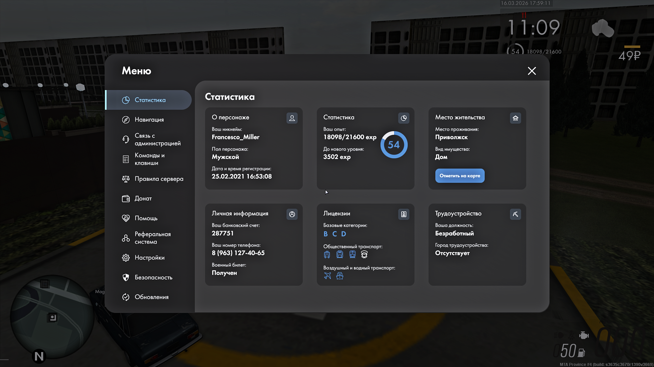Screen dimensions: 654x367
Task: Open the Навигация menu section
Action: tap(149, 120)
